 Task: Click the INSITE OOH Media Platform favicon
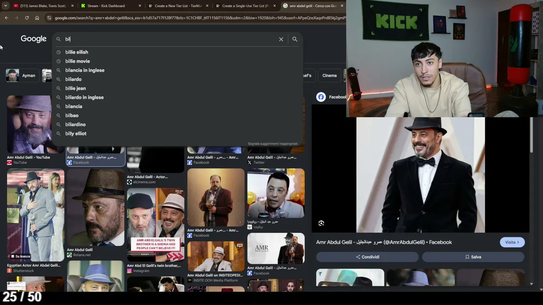(x=190, y=280)
